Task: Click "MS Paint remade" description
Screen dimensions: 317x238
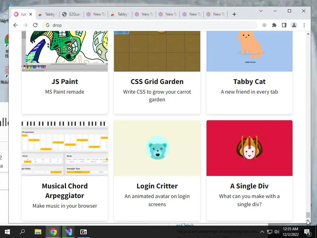Action: tap(65, 92)
